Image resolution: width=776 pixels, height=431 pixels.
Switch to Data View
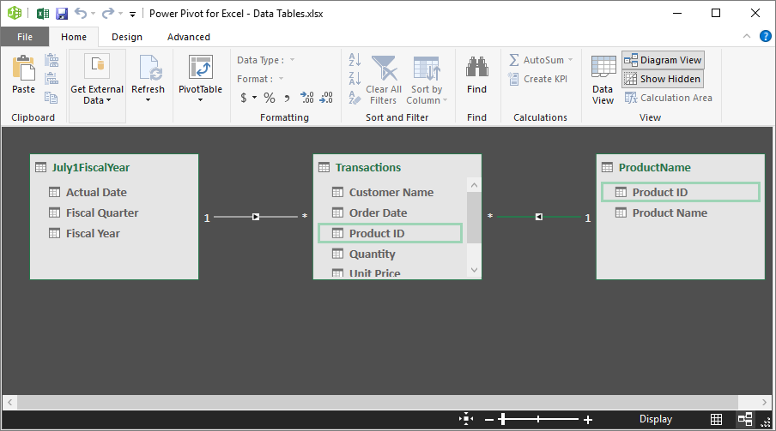603,80
